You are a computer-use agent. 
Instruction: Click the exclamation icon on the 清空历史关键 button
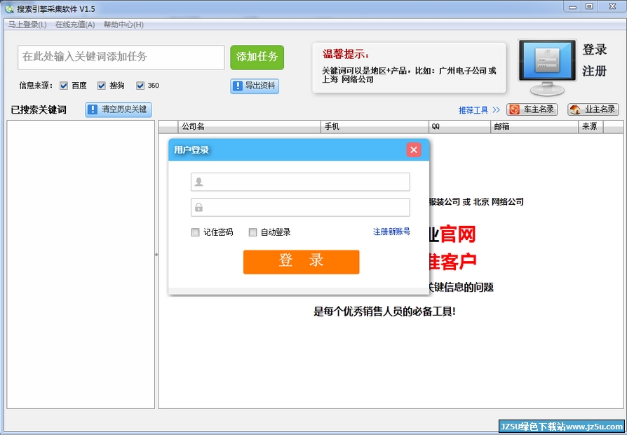tap(93, 109)
